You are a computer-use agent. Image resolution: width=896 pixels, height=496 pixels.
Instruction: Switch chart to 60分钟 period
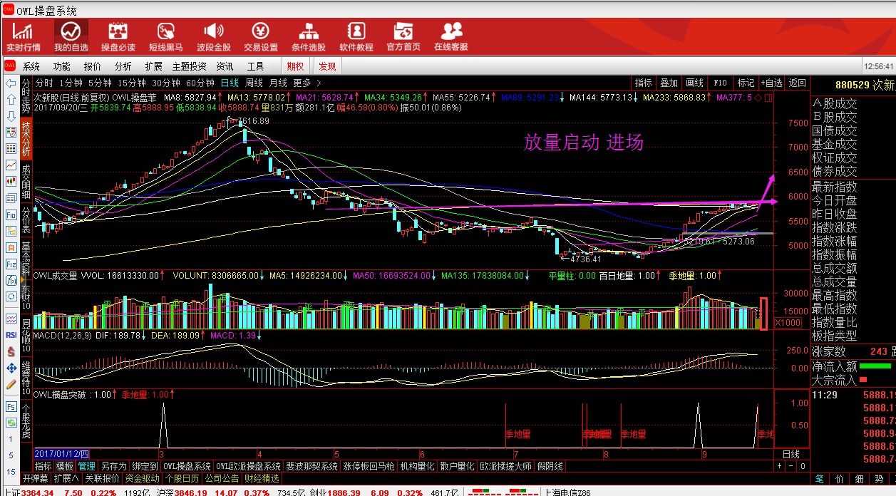[201, 83]
